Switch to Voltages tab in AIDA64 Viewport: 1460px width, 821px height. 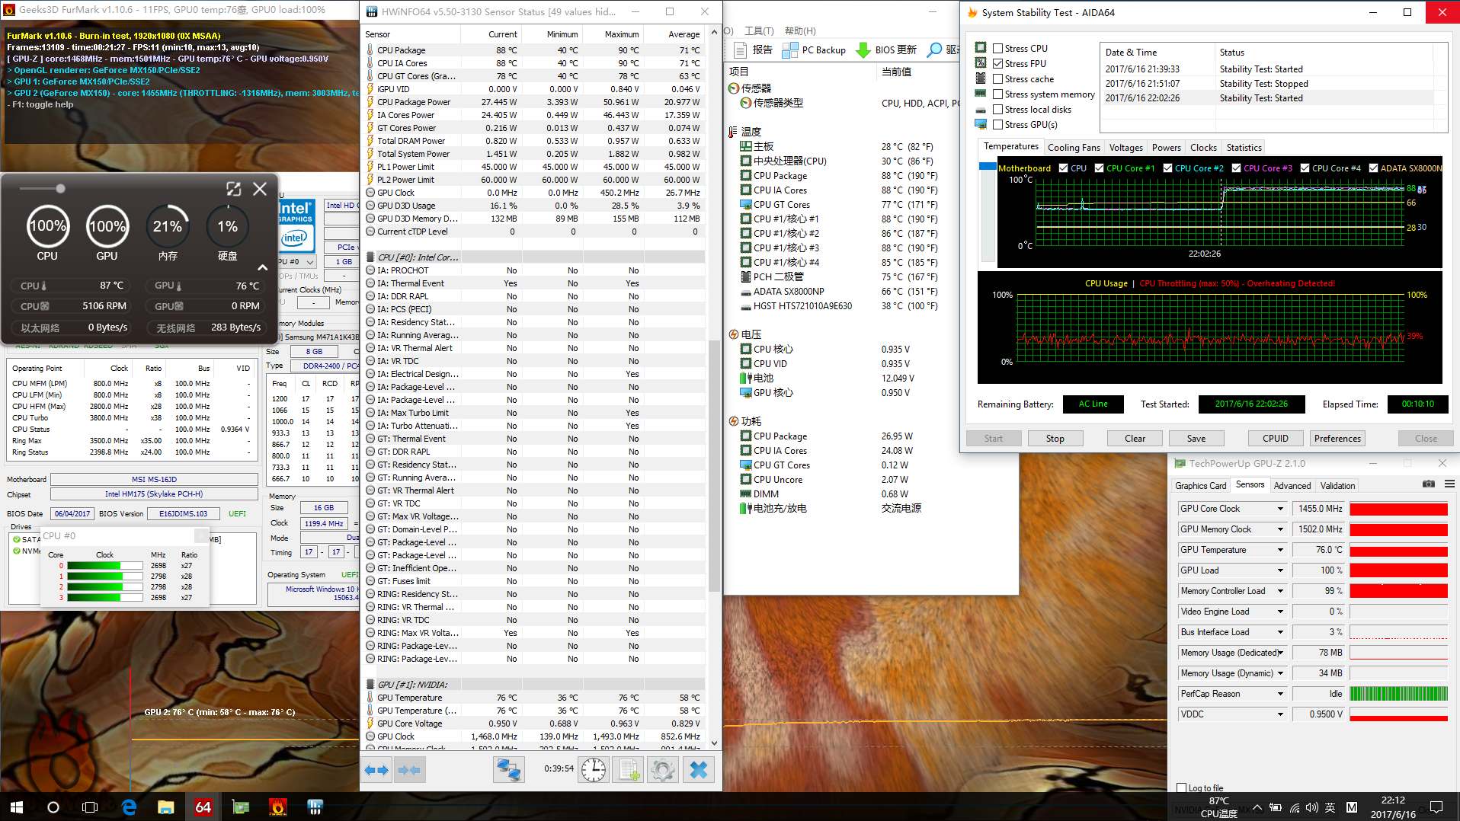1125,147
